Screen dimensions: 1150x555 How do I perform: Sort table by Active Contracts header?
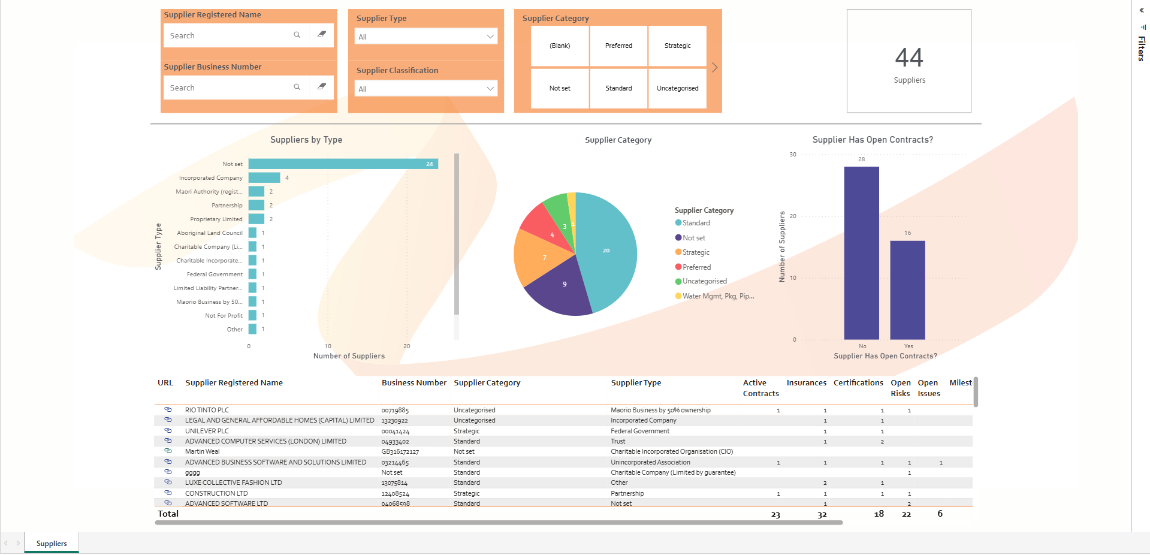coord(761,388)
